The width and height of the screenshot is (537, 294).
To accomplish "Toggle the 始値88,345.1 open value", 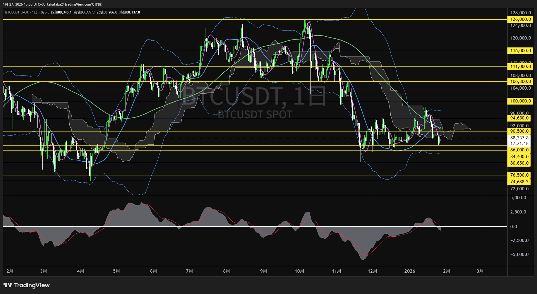I will (x=61, y=12).
